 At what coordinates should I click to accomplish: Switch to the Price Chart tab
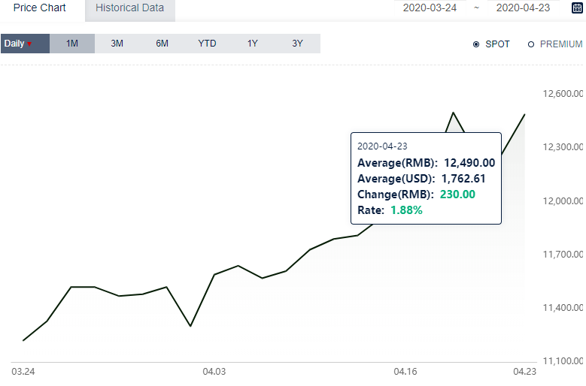(x=40, y=8)
